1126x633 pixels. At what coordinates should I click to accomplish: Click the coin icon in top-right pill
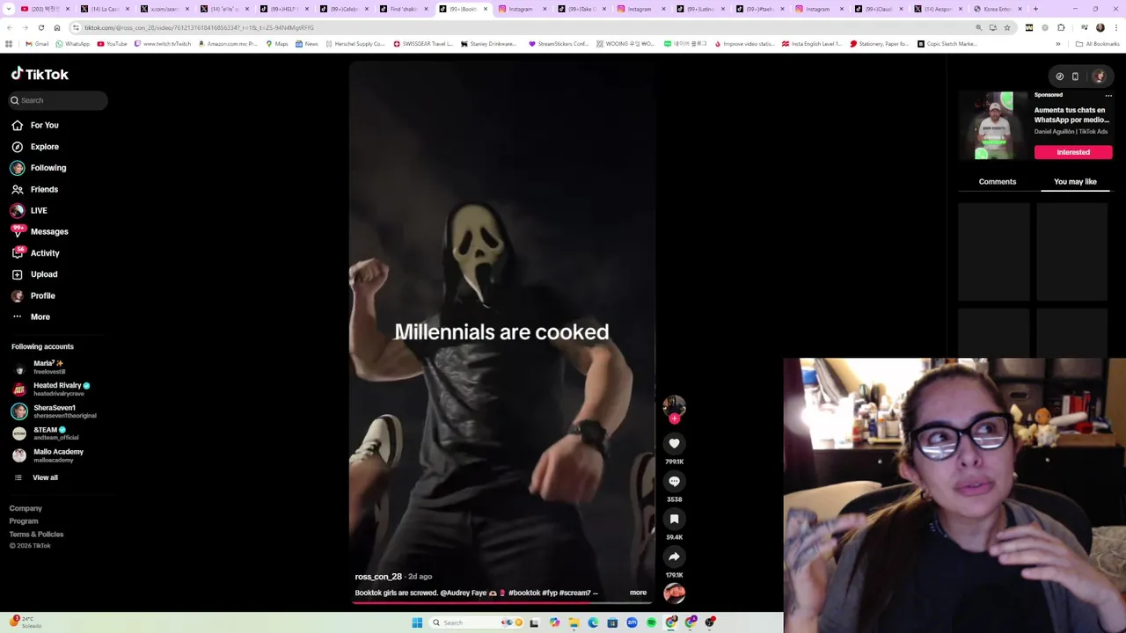(1059, 76)
